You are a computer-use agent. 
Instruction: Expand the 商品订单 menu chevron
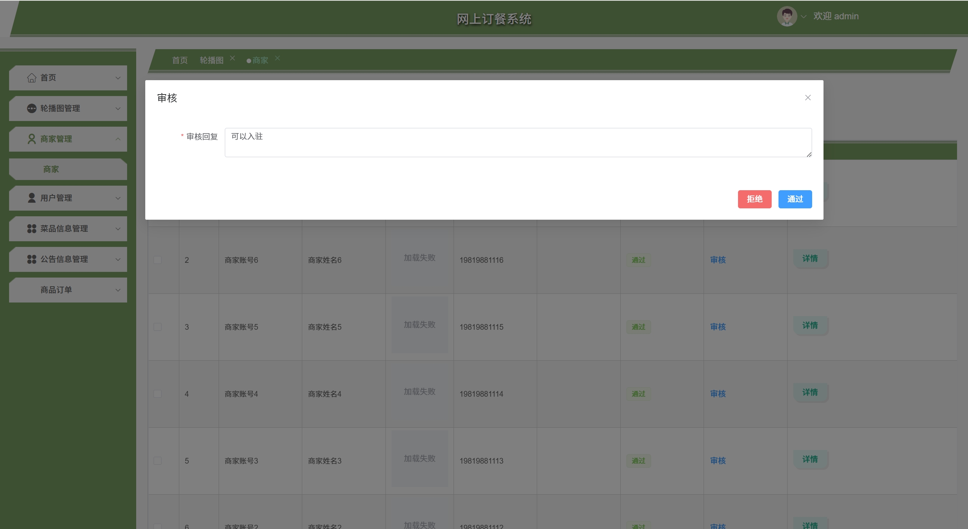(x=118, y=290)
